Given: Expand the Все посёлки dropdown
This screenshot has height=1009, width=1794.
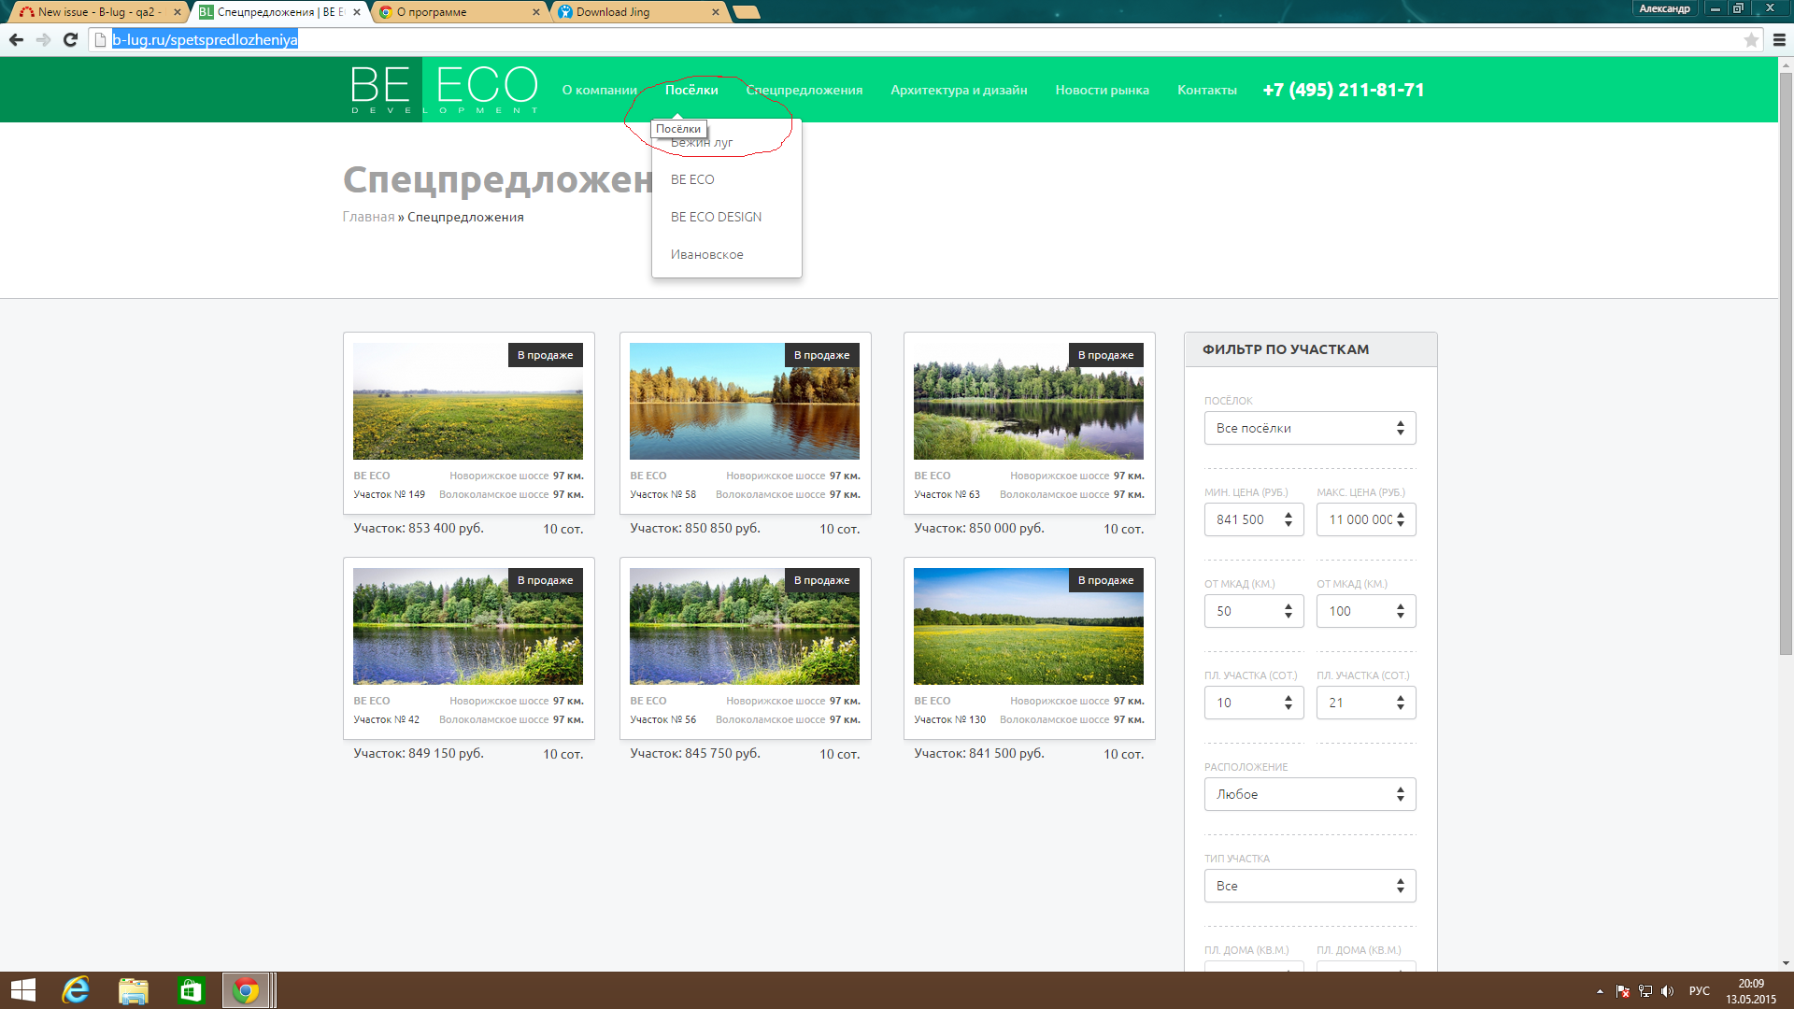Looking at the screenshot, I should 1309,428.
